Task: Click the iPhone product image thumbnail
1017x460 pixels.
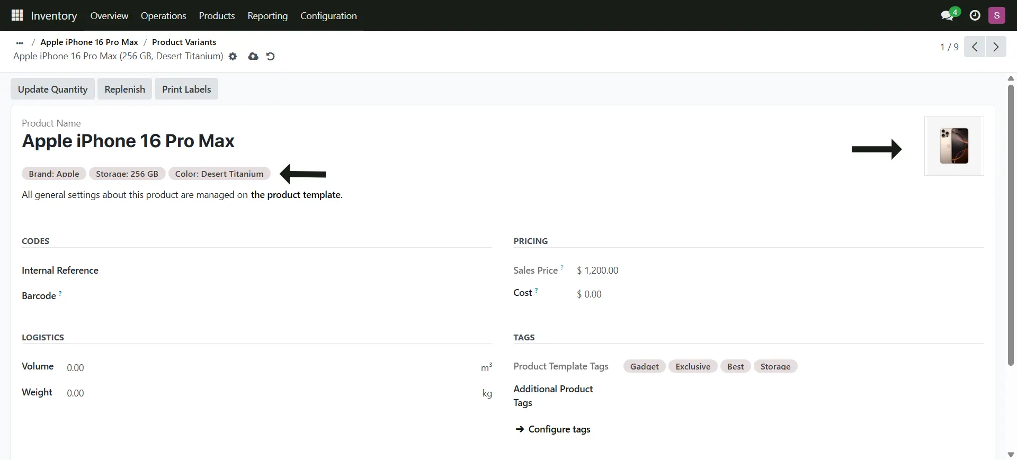Action: [x=953, y=146]
